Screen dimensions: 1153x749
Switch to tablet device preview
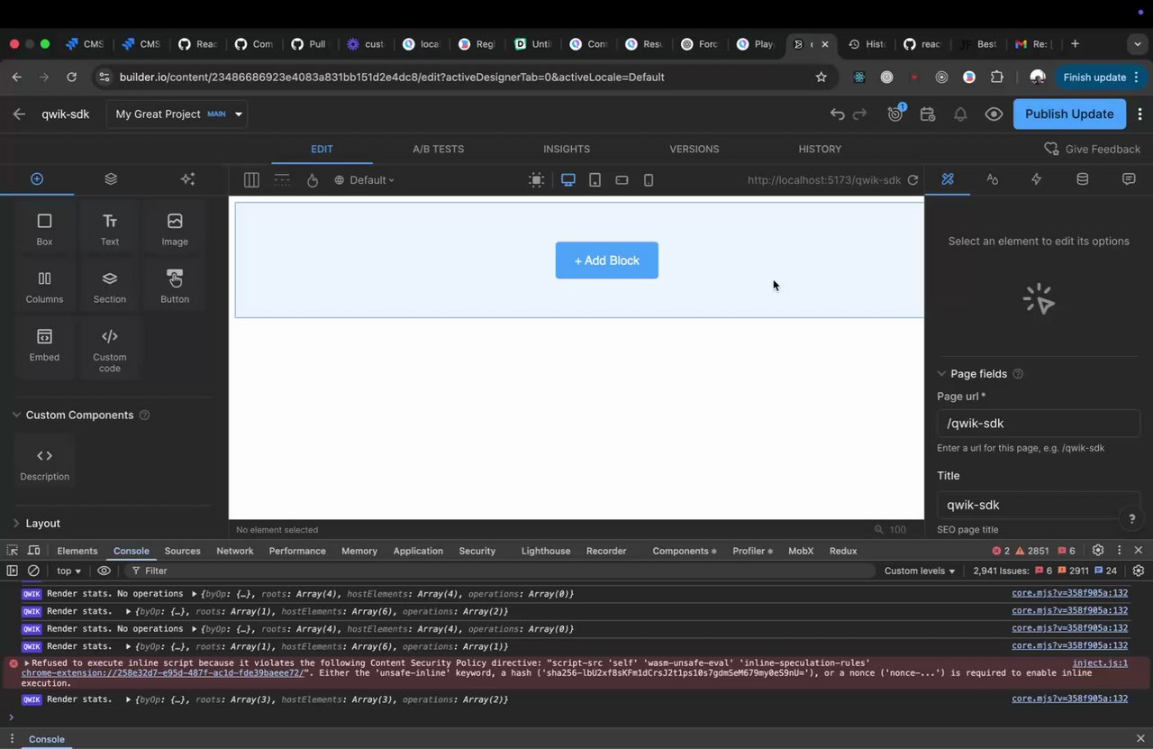pyautogui.click(x=595, y=180)
